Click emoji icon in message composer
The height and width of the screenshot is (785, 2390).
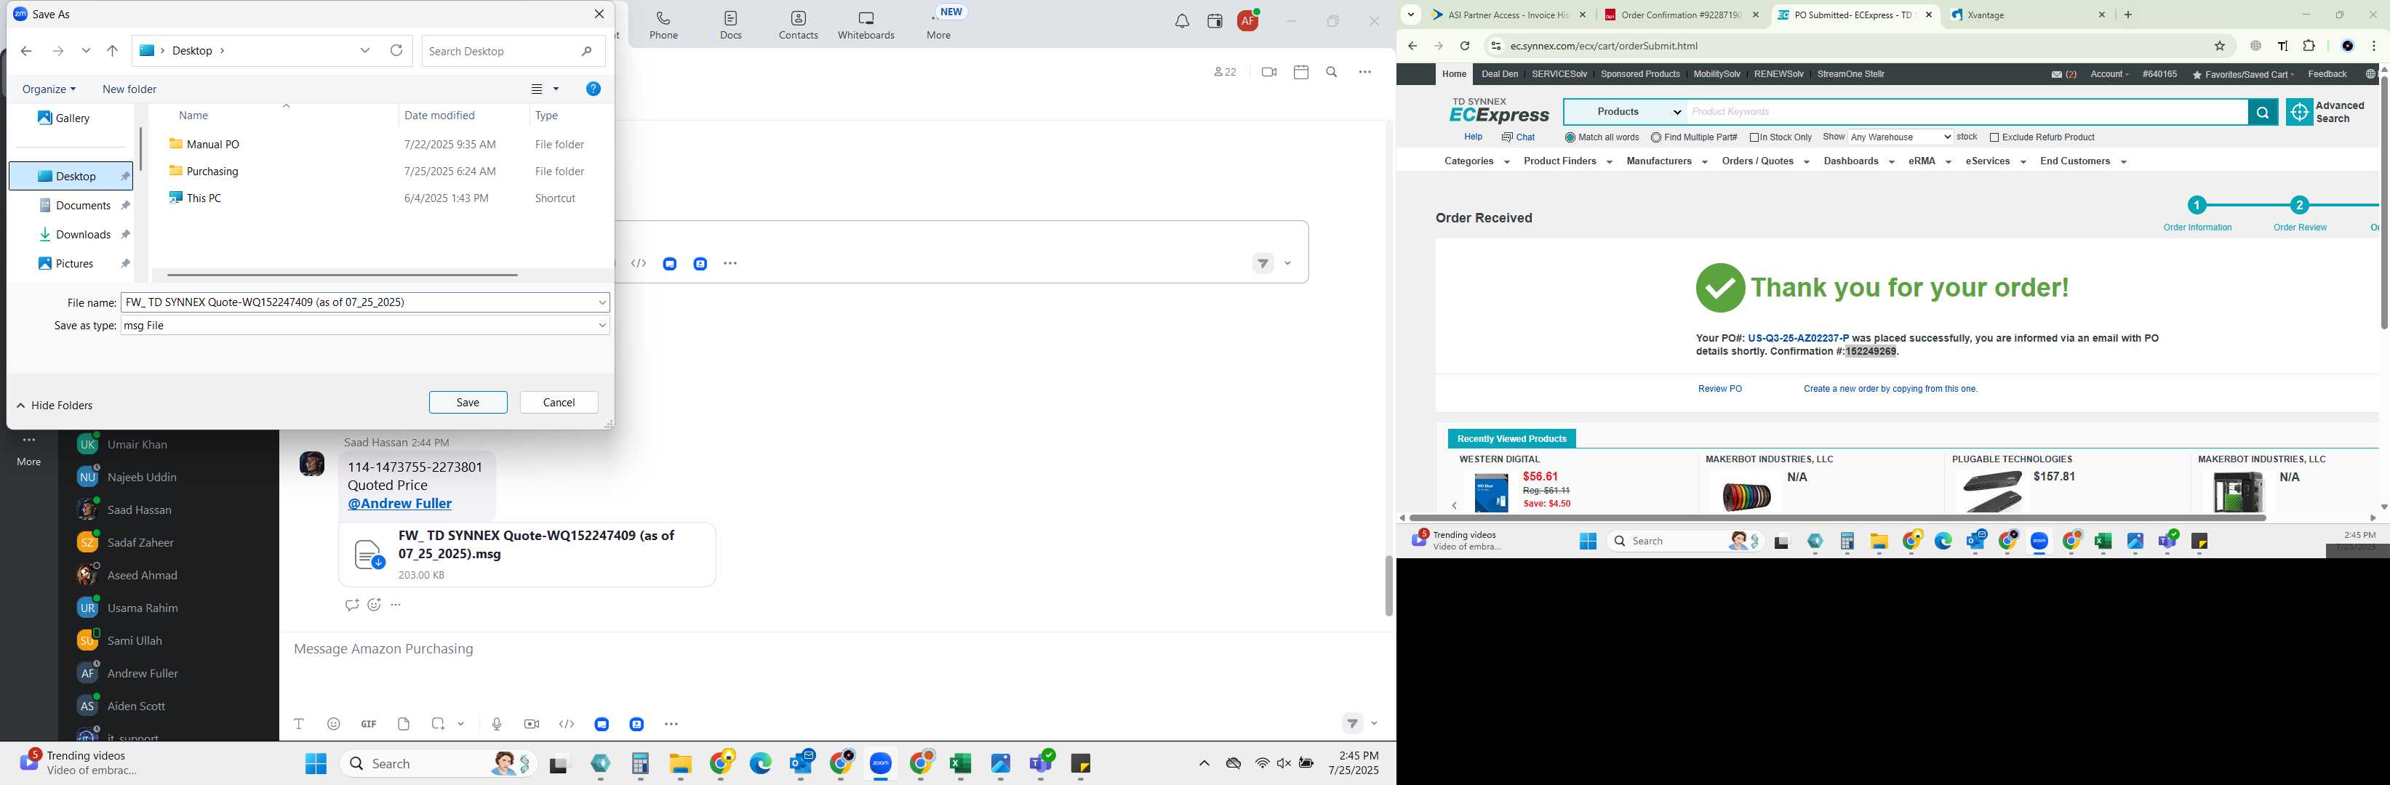(x=334, y=724)
